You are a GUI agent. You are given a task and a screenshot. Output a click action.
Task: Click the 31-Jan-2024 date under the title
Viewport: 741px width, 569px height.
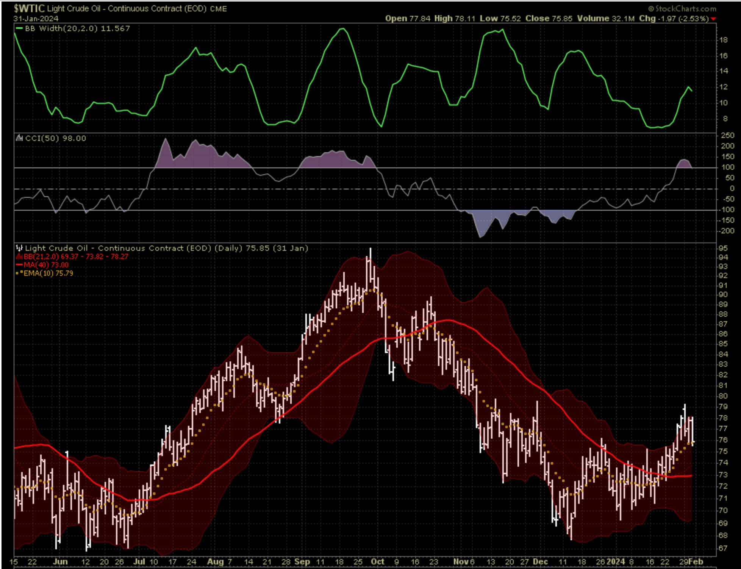tap(36, 19)
